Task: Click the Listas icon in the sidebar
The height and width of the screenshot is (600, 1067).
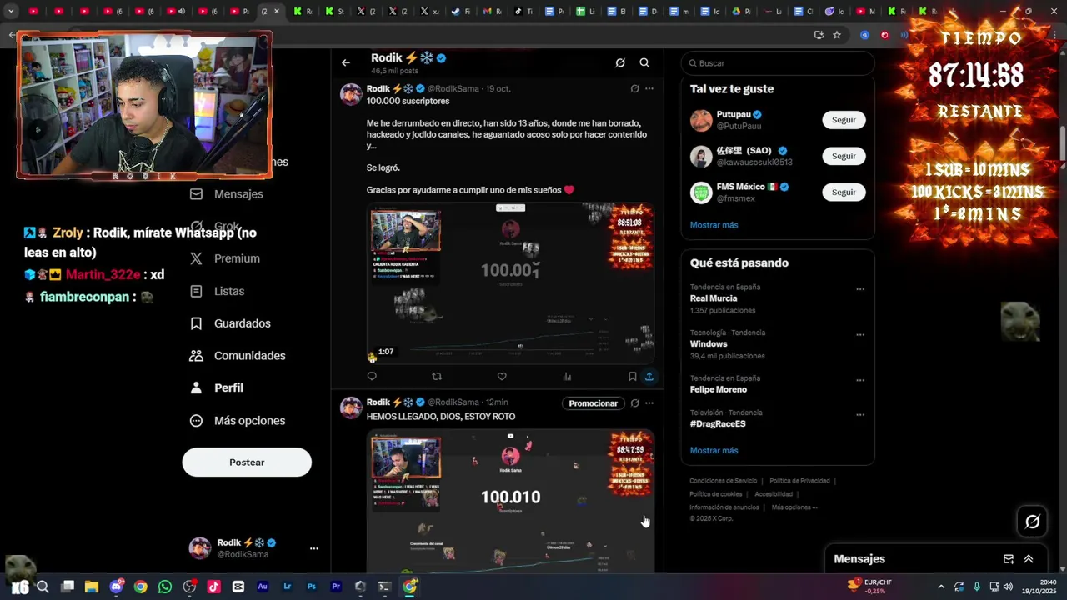Action: point(196,291)
